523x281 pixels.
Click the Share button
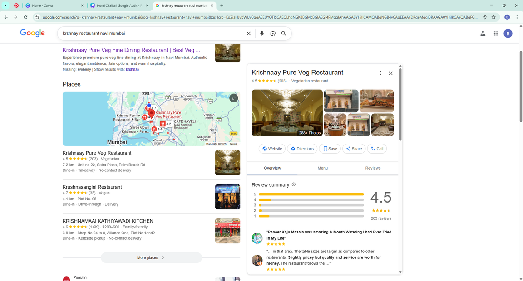(354, 149)
